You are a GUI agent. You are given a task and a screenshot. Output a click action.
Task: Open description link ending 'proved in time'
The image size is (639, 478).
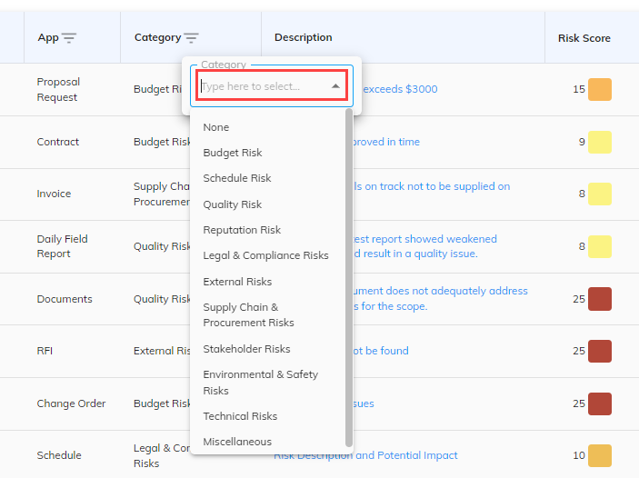(386, 142)
